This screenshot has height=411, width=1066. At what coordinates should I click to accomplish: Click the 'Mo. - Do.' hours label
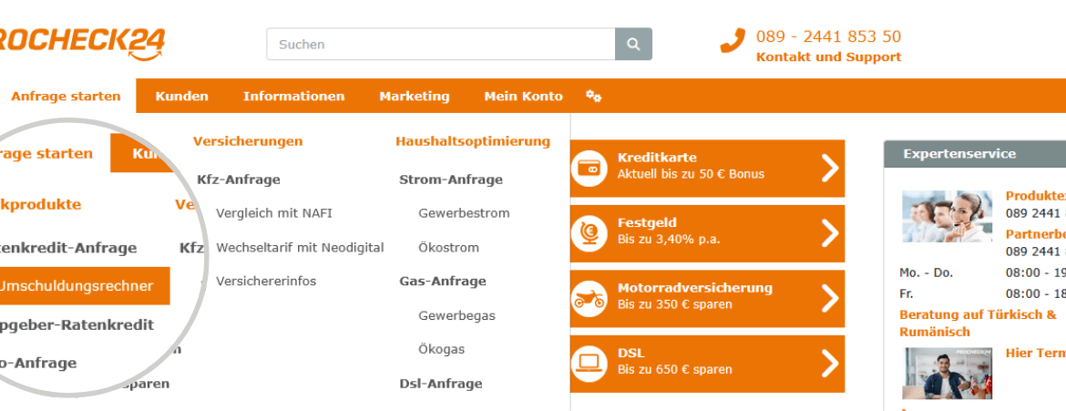pos(926,272)
